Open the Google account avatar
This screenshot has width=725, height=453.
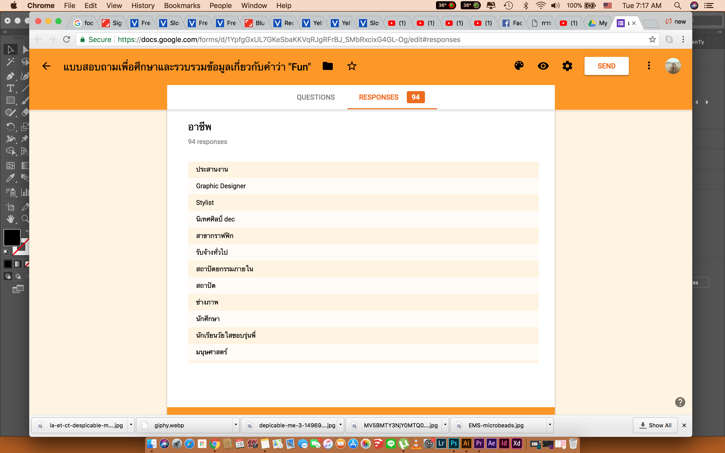pos(673,66)
